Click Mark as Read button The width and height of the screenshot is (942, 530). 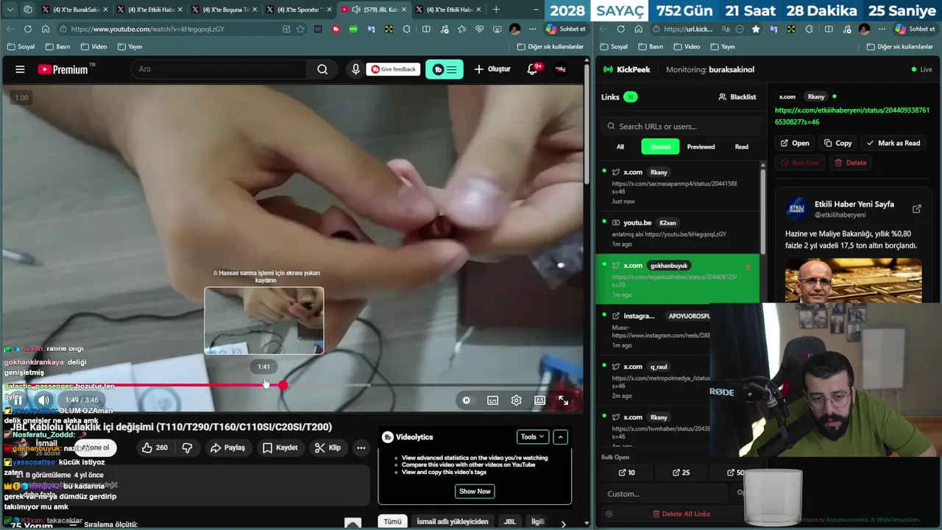893,143
